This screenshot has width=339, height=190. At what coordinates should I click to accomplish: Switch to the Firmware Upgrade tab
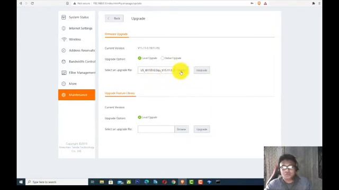[x=117, y=34]
